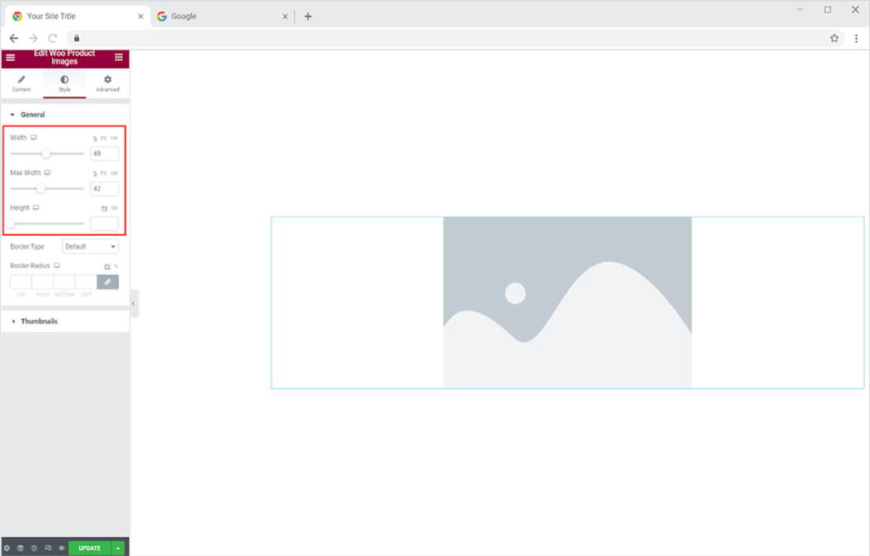Select VW unit for Width
This screenshot has height=556, width=870.
pos(114,138)
